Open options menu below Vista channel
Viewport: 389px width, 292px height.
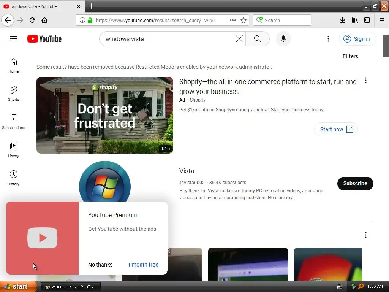click(365, 235)
